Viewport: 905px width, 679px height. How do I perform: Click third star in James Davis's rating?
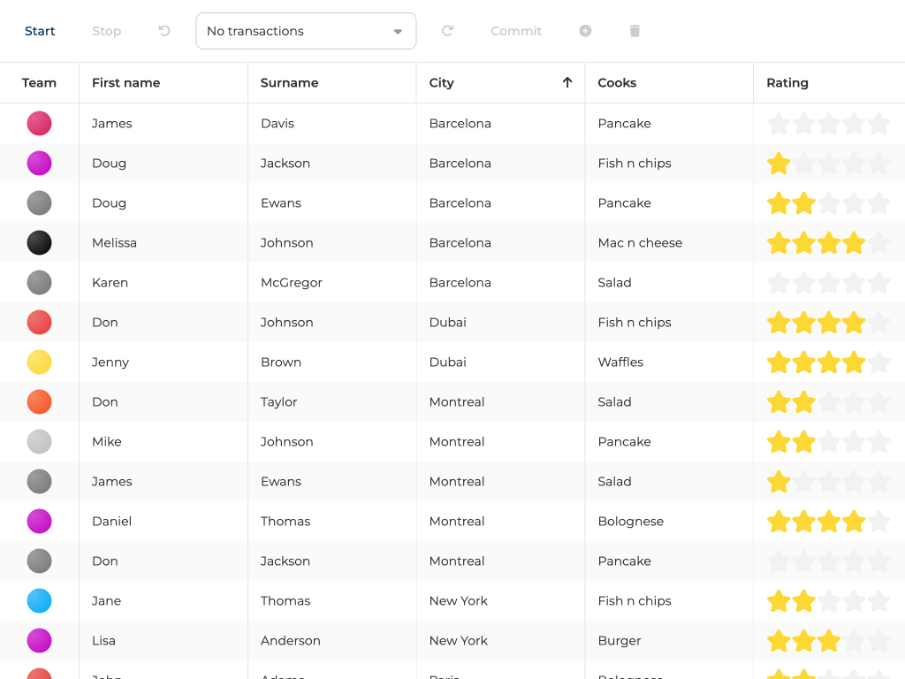point(828,124)
